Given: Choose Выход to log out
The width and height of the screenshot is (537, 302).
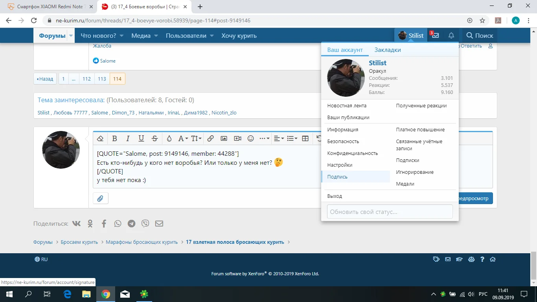Looking at the screenshot, I should (335, 196).
